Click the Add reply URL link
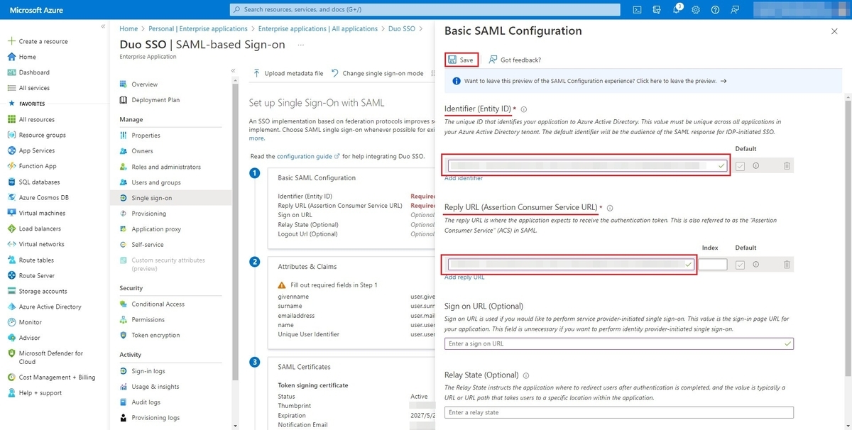852x430 pixels. tap(464, 277)
